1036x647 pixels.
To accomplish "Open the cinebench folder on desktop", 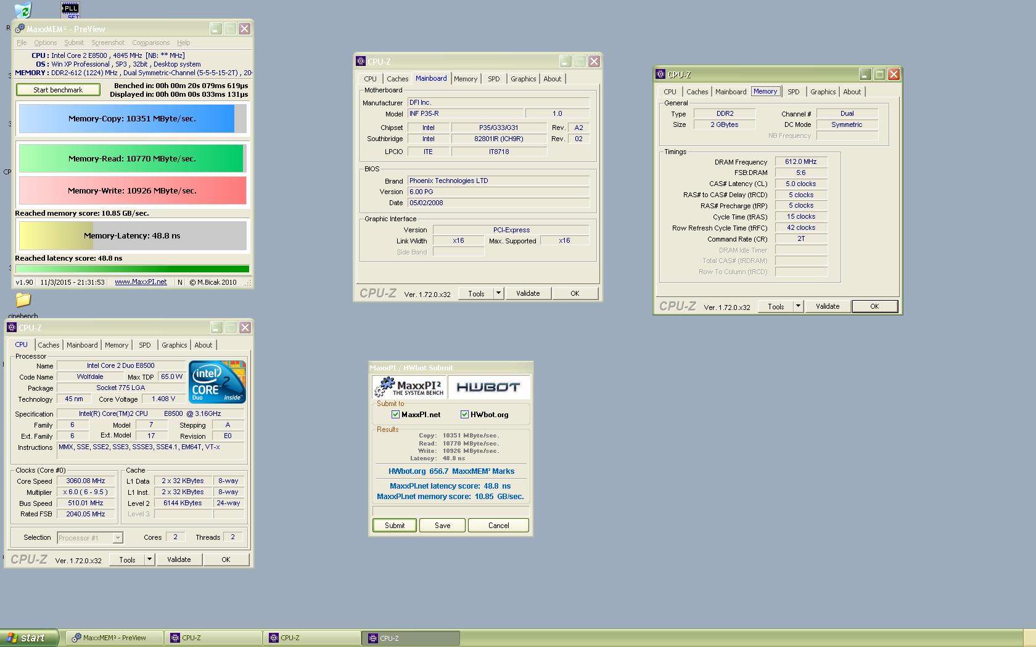I will pyautogui.click(x=23, y=301).
